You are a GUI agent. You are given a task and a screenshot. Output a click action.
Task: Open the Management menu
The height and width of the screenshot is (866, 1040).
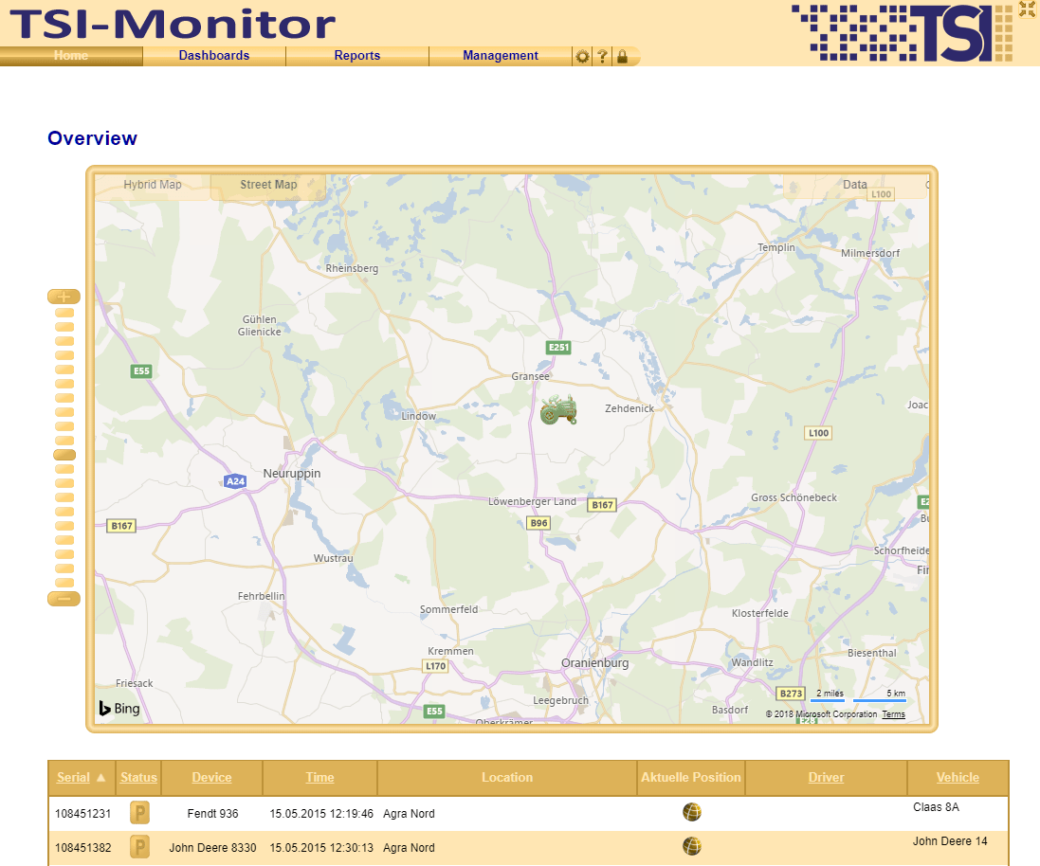501,56
